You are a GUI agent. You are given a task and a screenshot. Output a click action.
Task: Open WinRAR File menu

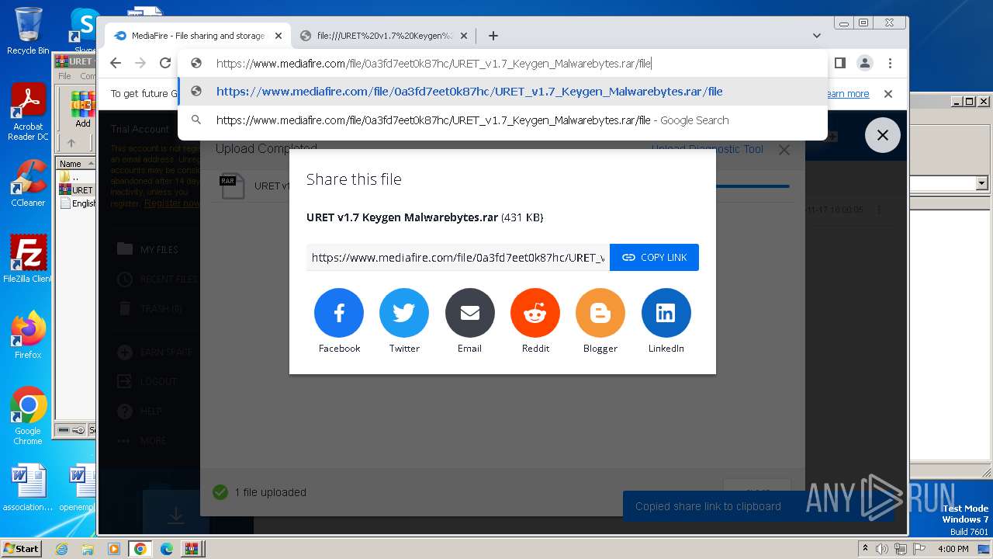coord(65,76)
